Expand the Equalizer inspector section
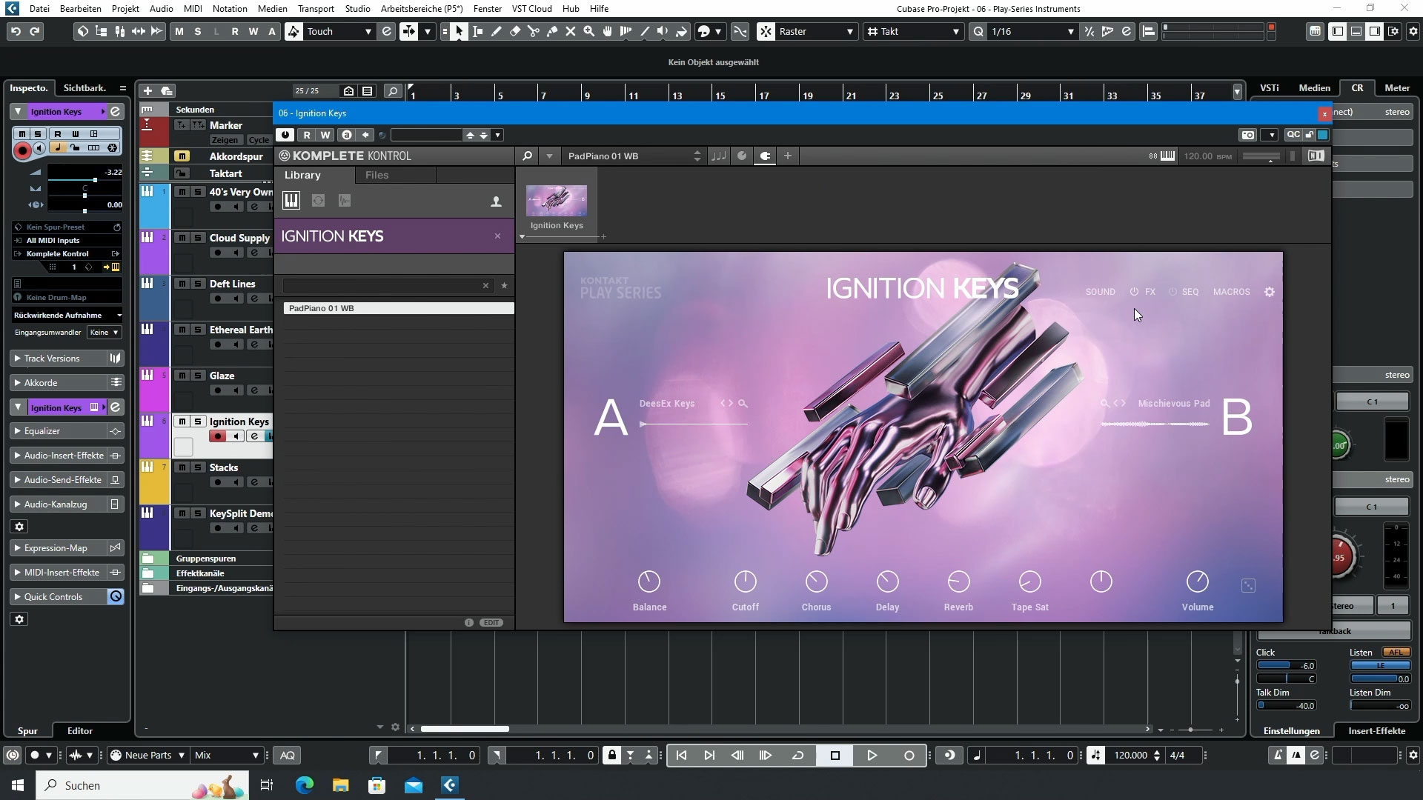Viewport: 1423px width, 800px height. [59, 431]
